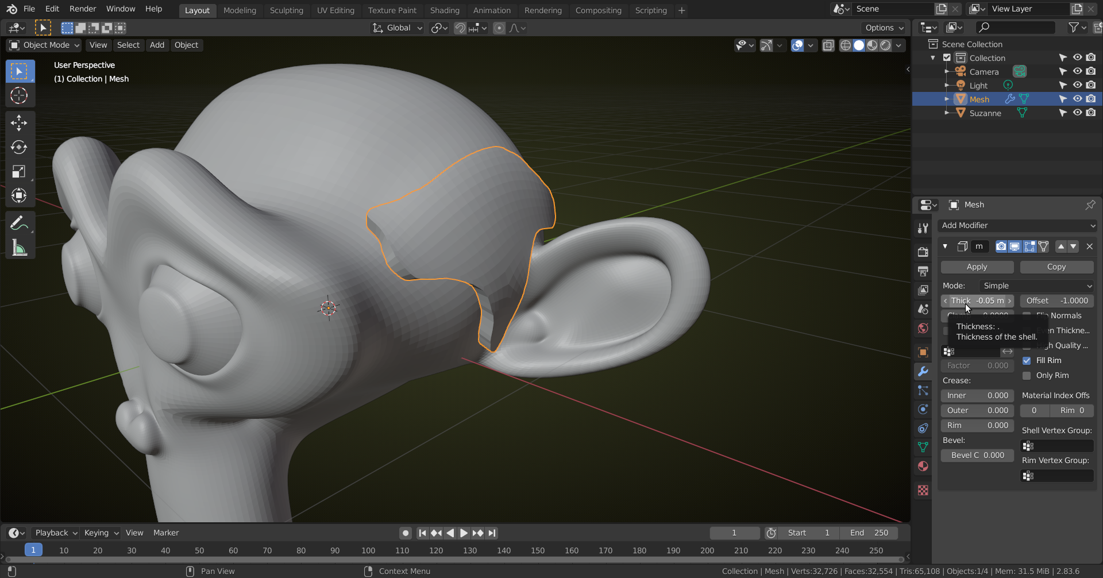
Task: Toggle X-ray display in viewport header
Action: (828, 45)
